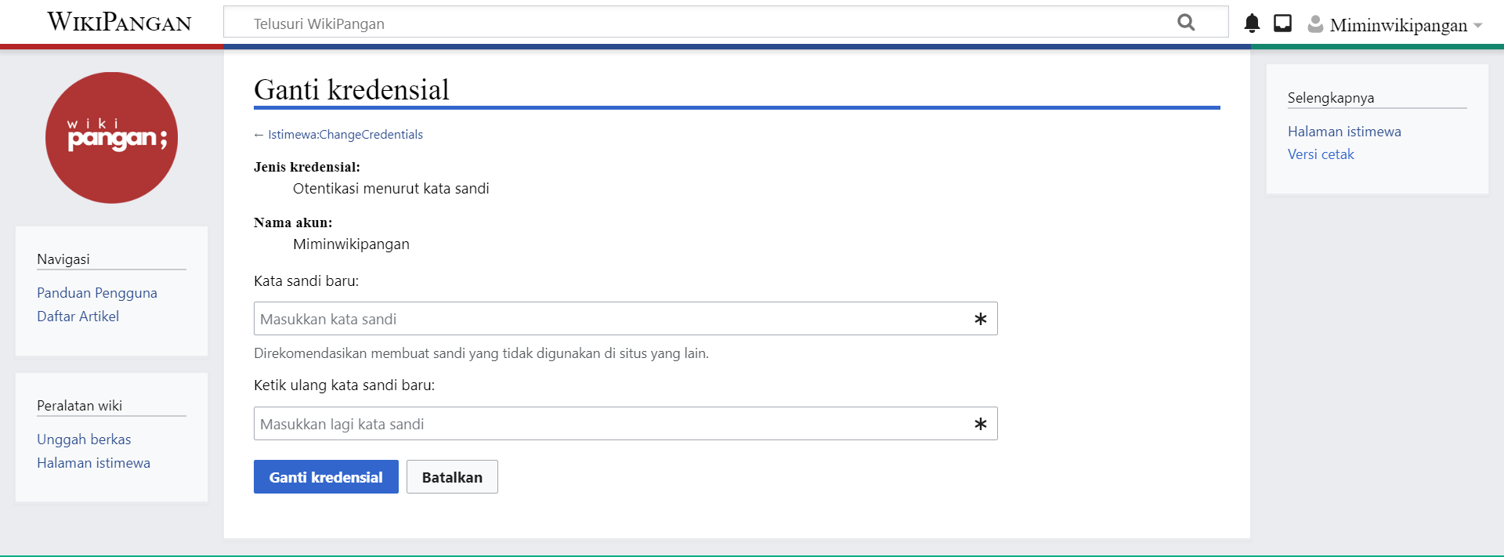The image size is (1504, 557).
Task: Click asterisk in new password field
Action: pyautogui.click(x=980, y=319)
